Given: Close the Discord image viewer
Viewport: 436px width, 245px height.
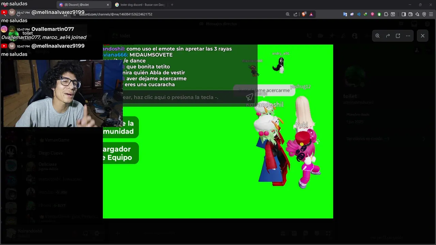Looking at the screenshot, I should click(423, 36).
